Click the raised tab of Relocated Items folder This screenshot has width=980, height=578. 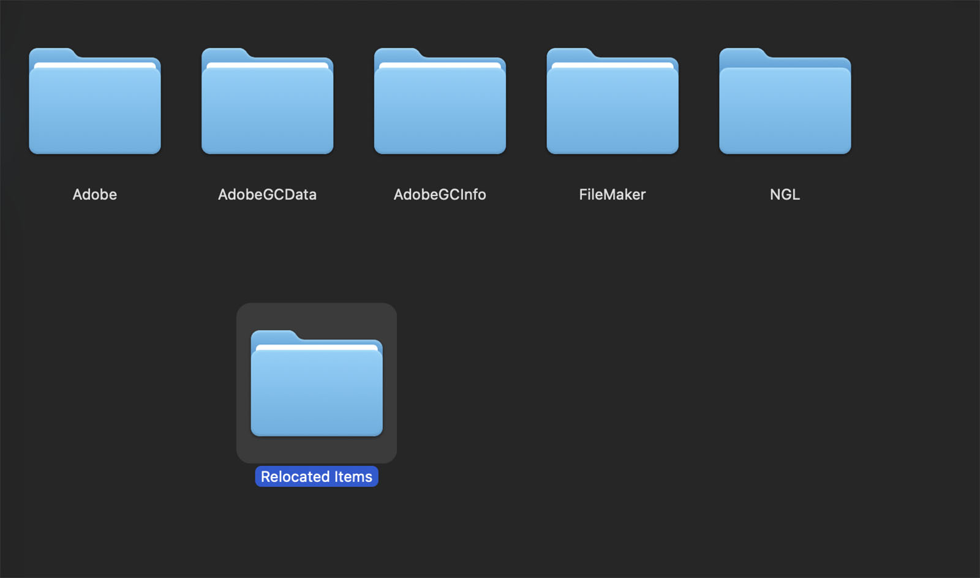click(x=274, y=336)
